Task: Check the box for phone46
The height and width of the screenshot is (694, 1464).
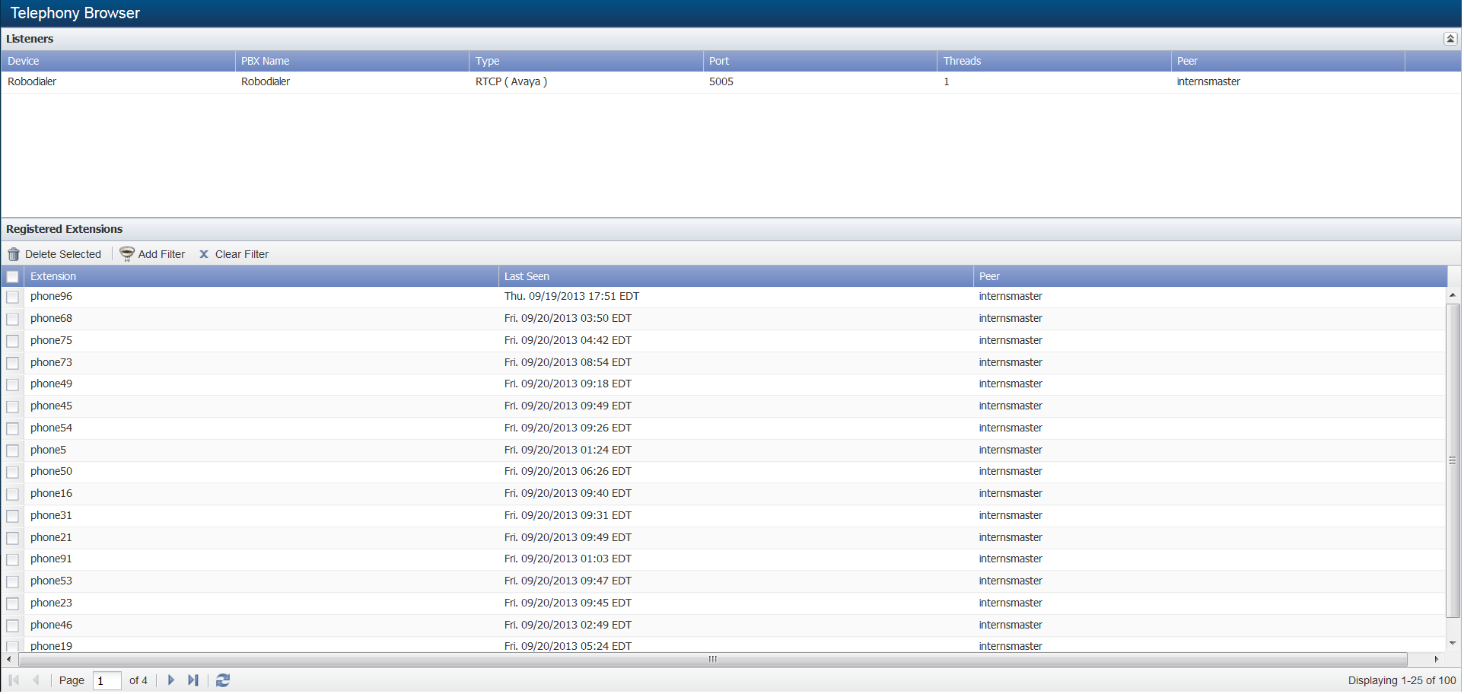Action: 13,626
